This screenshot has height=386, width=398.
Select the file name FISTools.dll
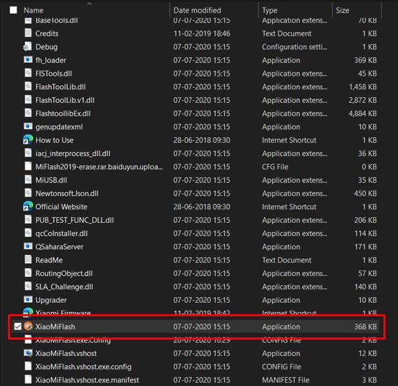[x=54, y=74]
